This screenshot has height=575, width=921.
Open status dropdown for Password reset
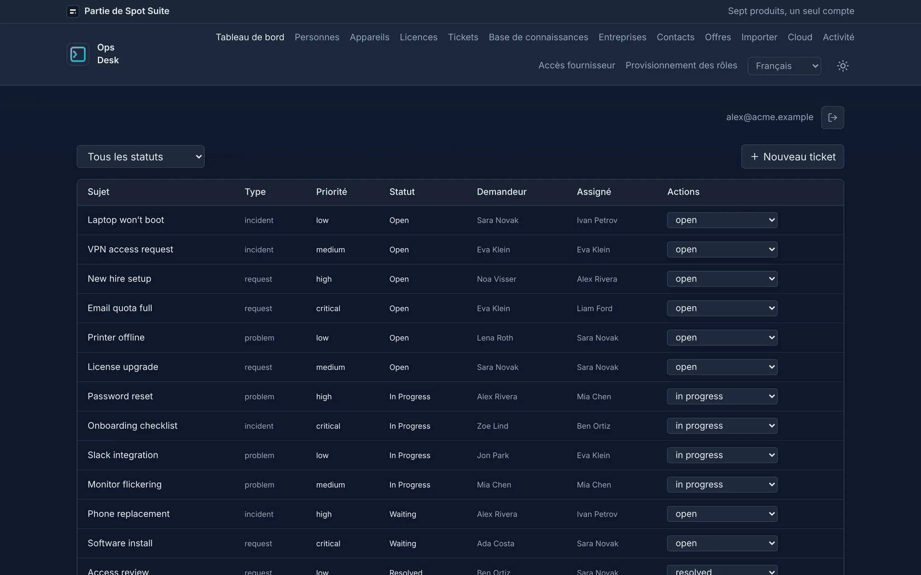(722, 397)
